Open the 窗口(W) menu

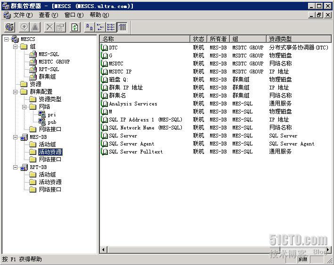point(74,15)
